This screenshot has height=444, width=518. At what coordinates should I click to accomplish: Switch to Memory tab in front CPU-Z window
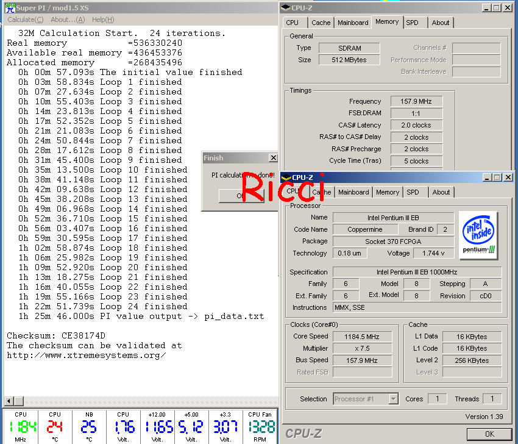click(388, 192)
